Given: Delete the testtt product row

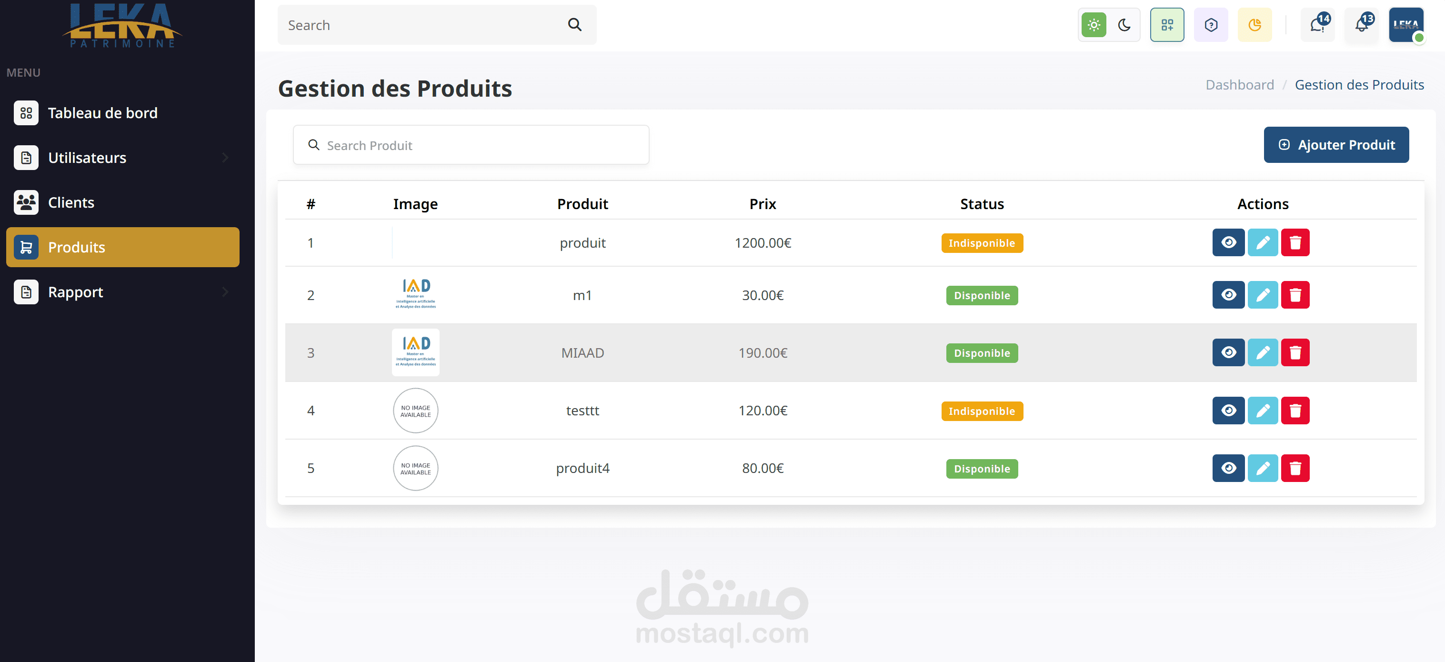Looking at the screenshot, I should (1294, 411).
